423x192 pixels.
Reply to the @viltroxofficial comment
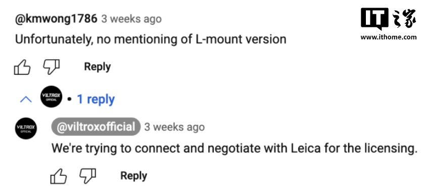tap(133, 175)
